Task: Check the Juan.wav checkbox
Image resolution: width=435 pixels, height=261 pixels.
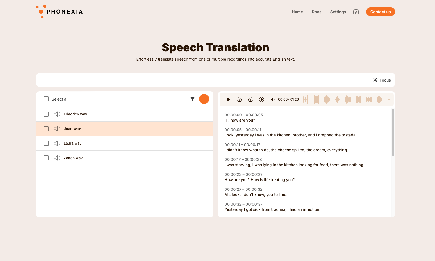Action: click(46, 129)
